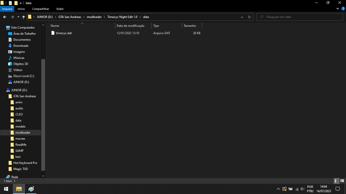Open the CLEO folder in tree
This screenshot has height=194, width=346.
19,115
